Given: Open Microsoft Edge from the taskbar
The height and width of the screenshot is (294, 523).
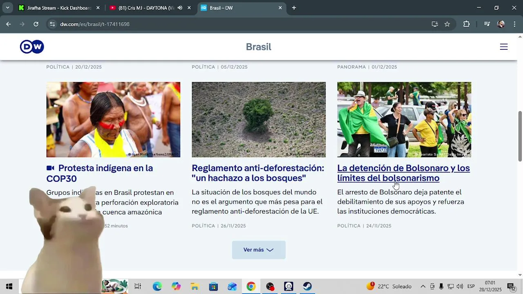Looking at the screenshot, I should (157, 286).
